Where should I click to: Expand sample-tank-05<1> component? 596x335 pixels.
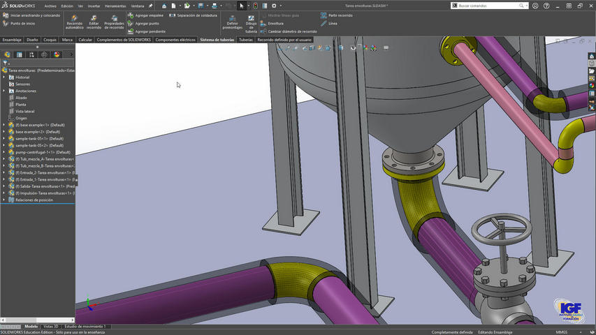point(4,139)
